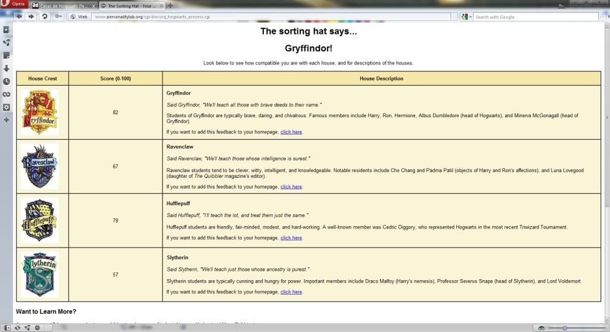Click the Web site badge icon
Image resolution: width=610 pixels, height=332 pixels.
point(79,17)
